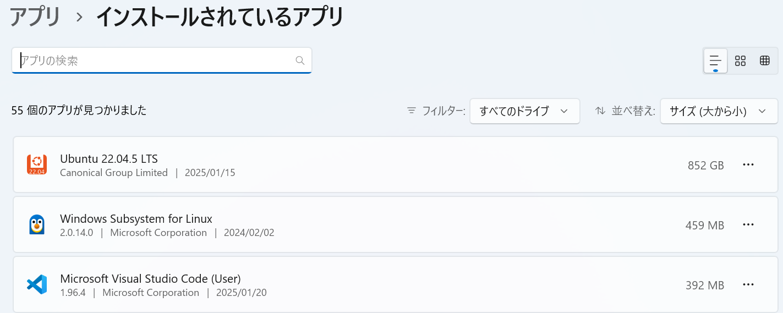Open more options for Ubuntu 22.04.5 LTS
The image size is (783, 313).
(748, 164)
